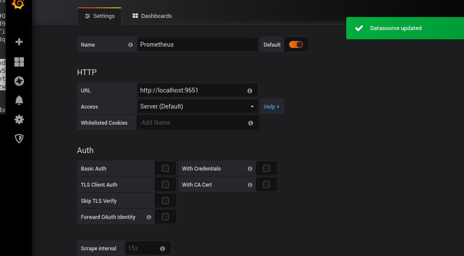Click the URL field info icon
The image size is (464, 256).
pyautogui.click(x=250, y=91)
